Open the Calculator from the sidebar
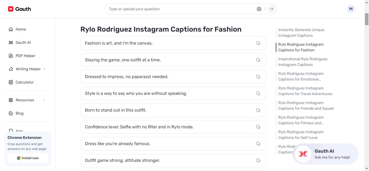Viewport: 369px width, 171px height. [x=24, y=82]
